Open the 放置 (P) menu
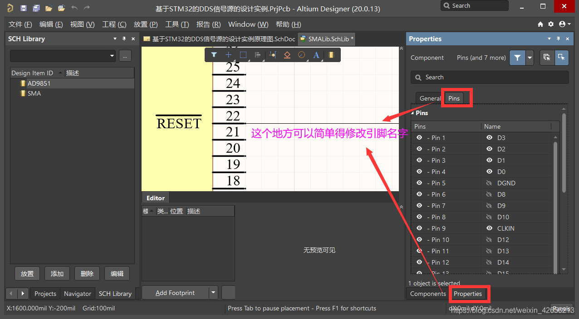579x319 pixels. (146, 24)
